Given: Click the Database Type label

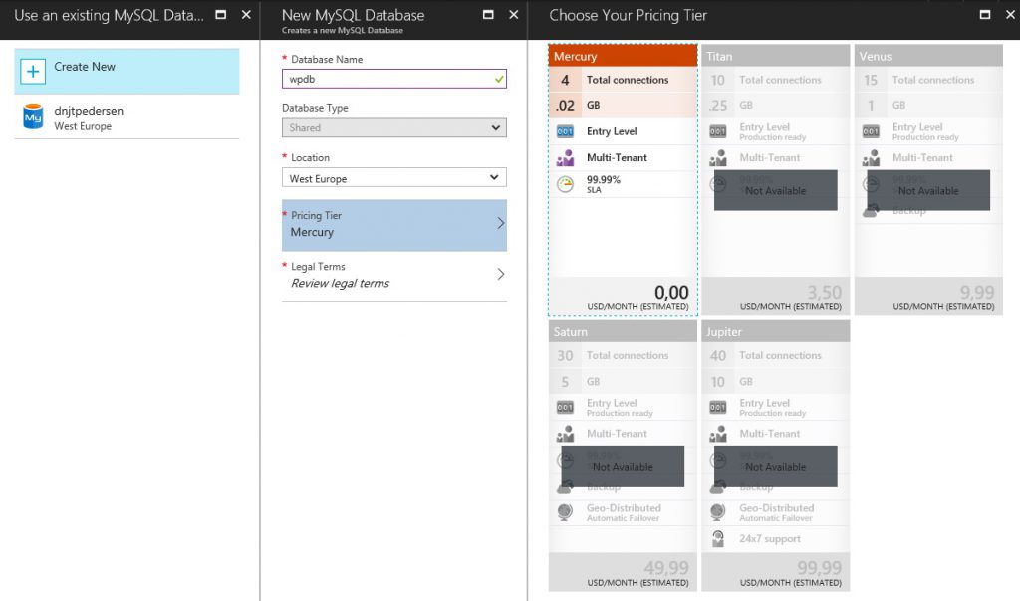Looking at the screenshot, I should [x=315, y=108].
